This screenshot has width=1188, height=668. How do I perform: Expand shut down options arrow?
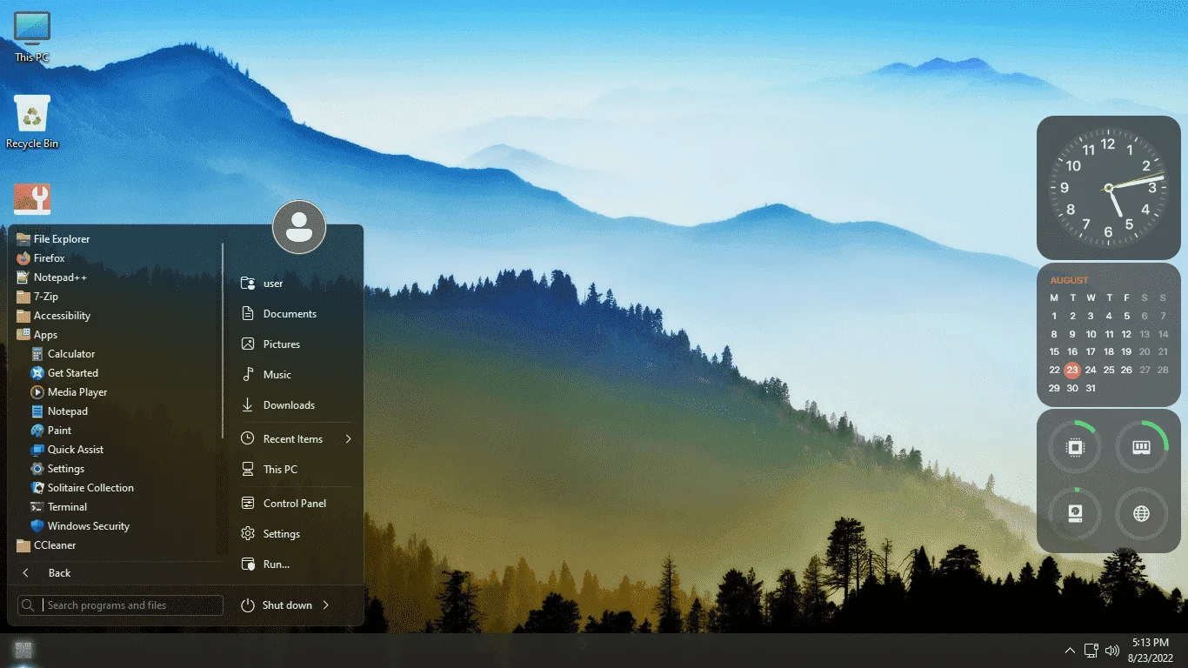tap(326, 605)
